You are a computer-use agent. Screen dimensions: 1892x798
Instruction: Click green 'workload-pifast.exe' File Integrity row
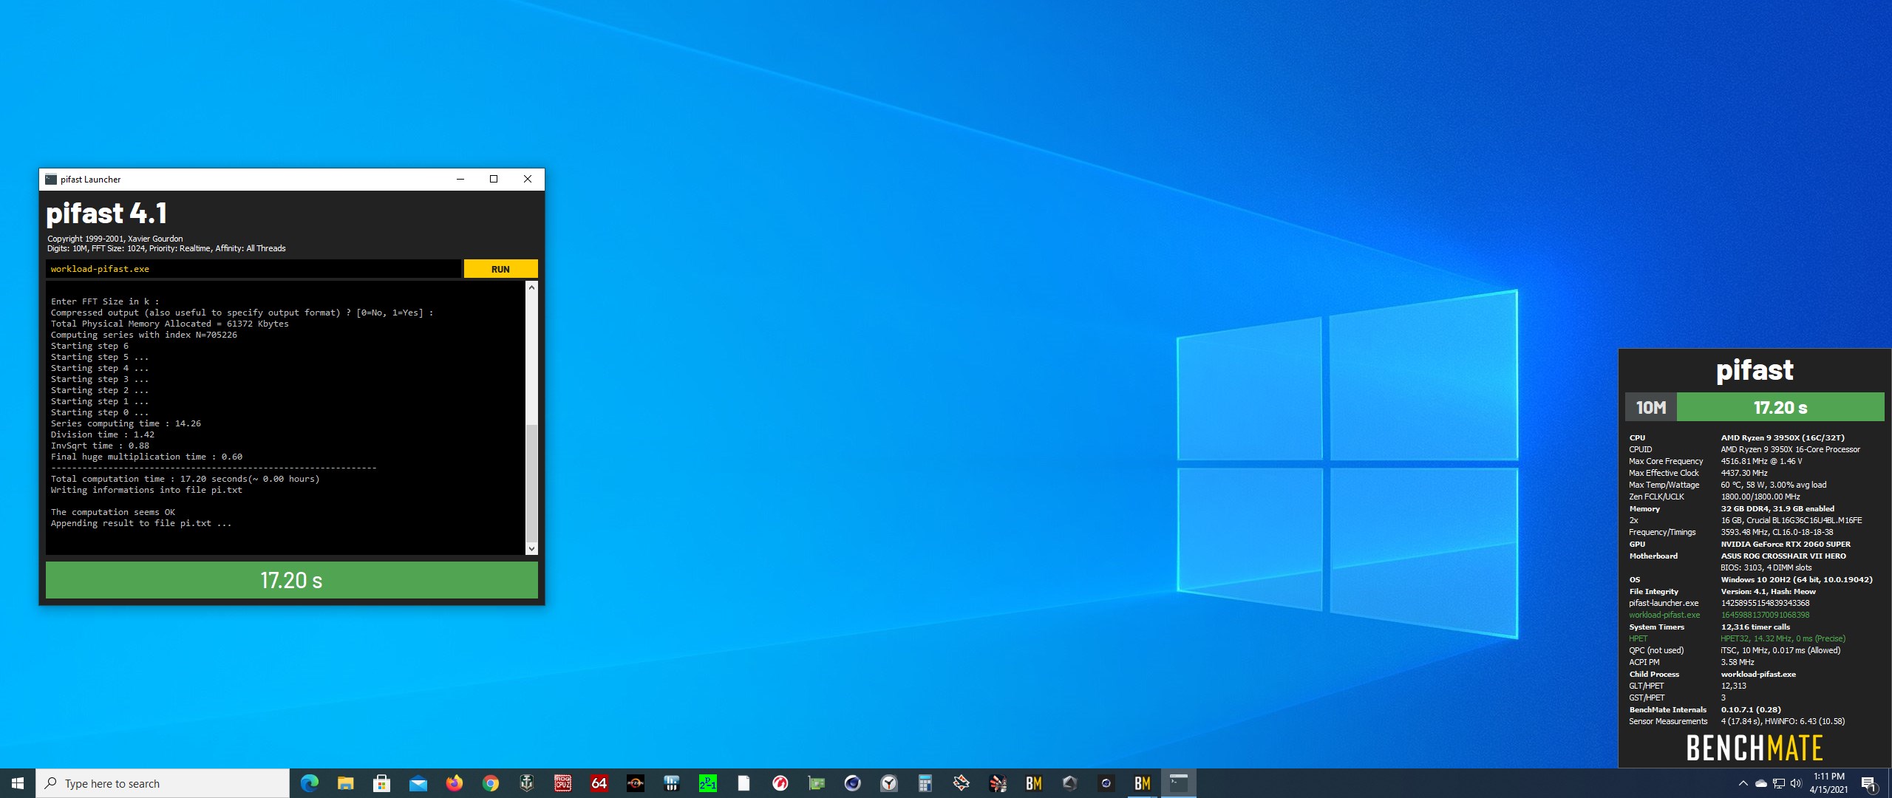1719,615
